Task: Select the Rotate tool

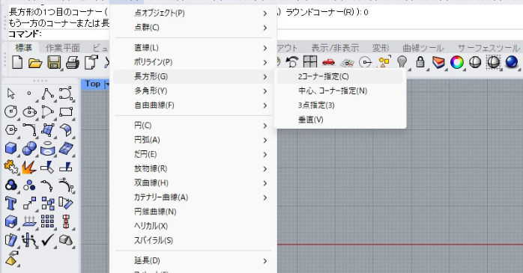Action: [66, 203]
